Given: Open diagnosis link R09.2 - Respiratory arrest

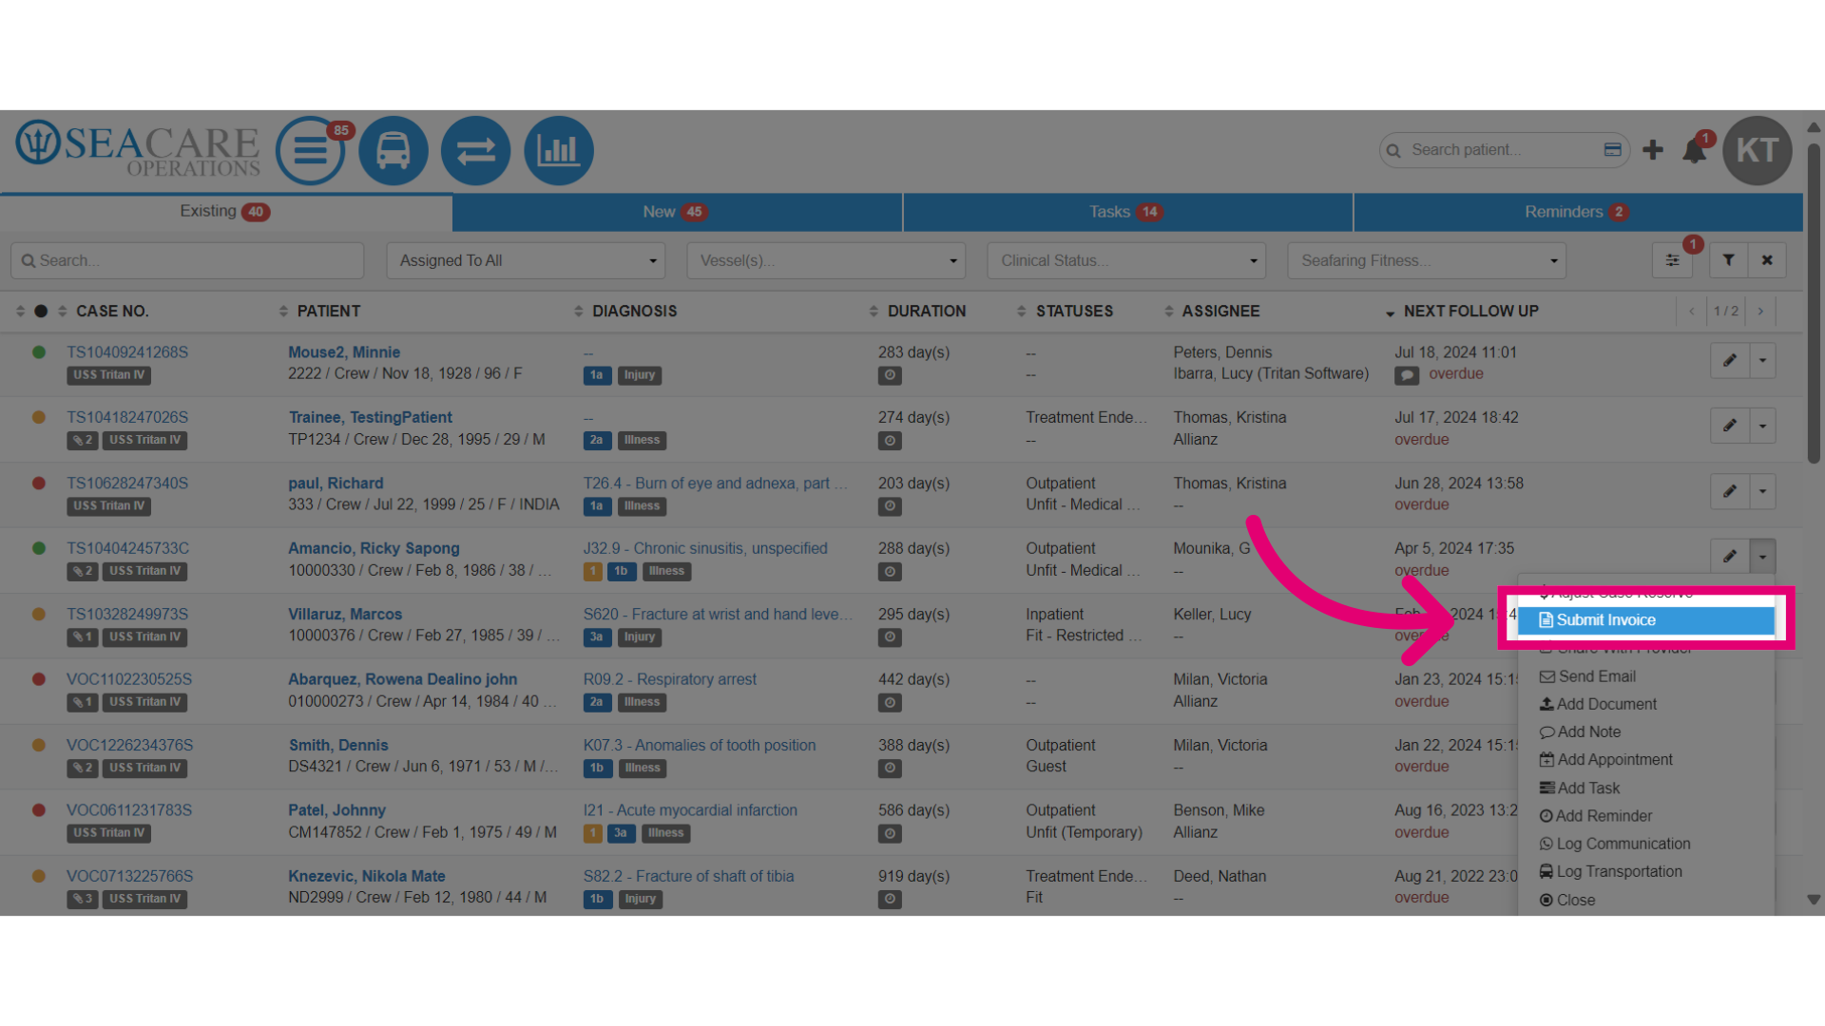Looking at the screenshot, I should (670, 679).
